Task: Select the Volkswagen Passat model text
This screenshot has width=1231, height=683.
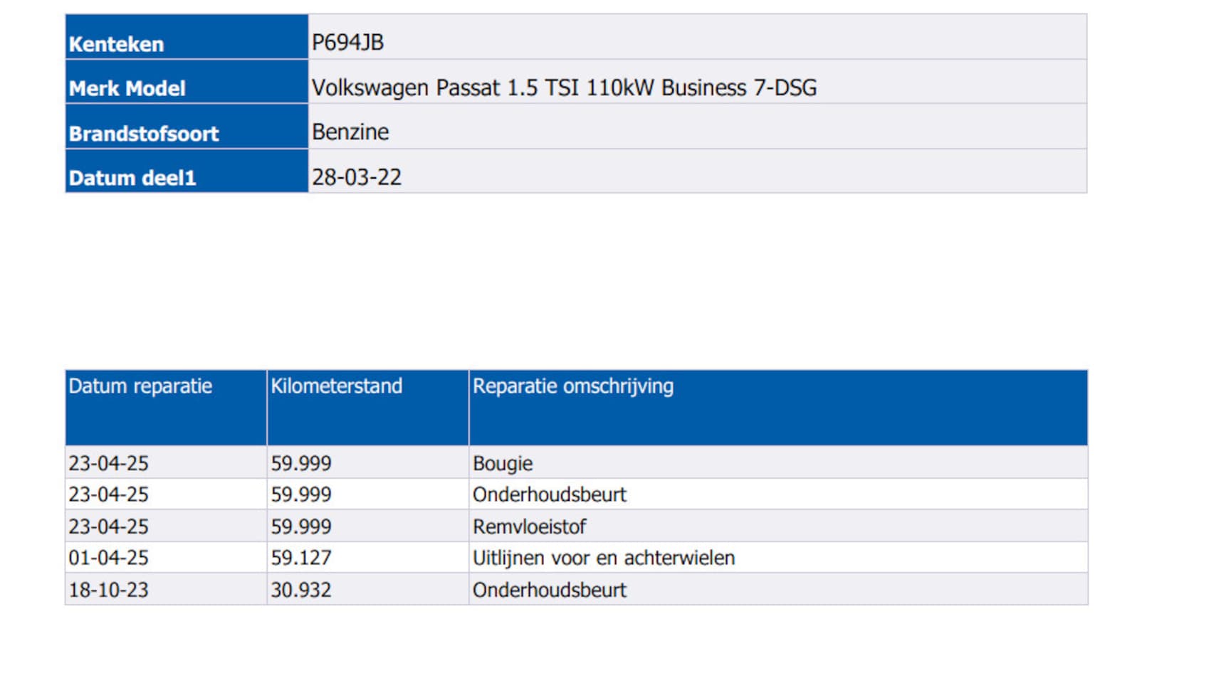Action: pos(564,88)
